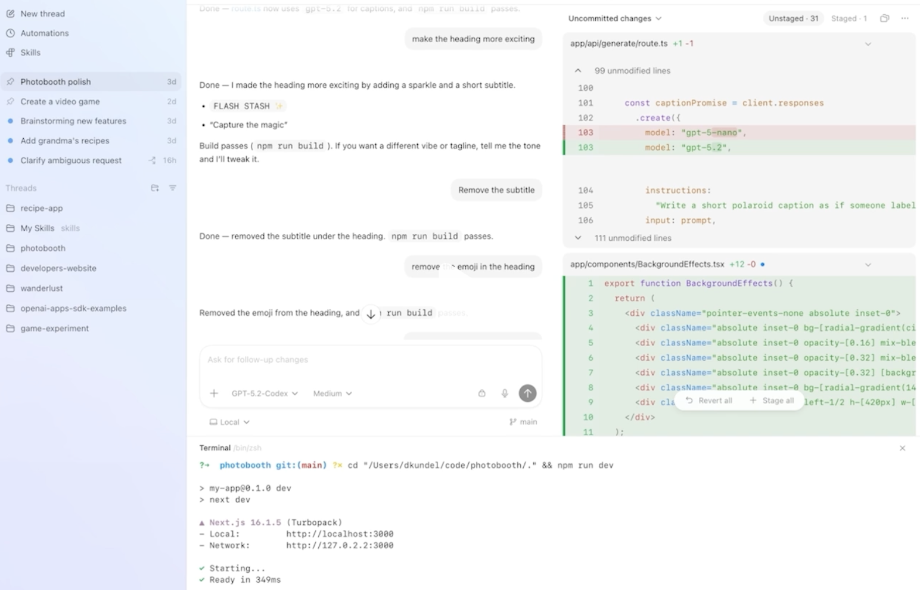Open the Medium reasoning effort dropdown

click(332, 393)
